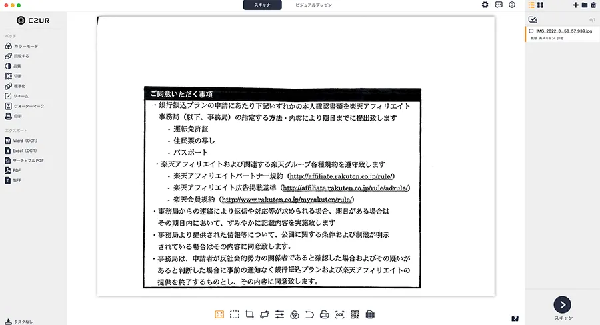Select IMG_2022_0...58_57_939.jpg file entry

563,34
